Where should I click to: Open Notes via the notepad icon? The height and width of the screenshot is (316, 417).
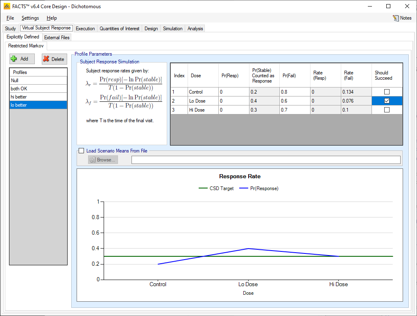tap(396, 18)
